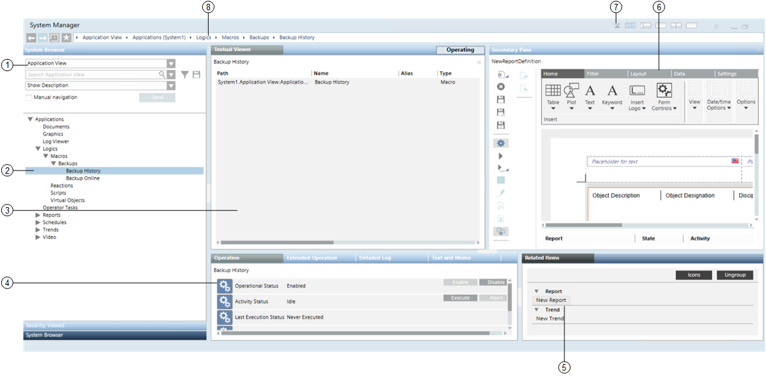The width and height of the screenshot is (766, 377).
Task: Click the gear icon beside Operational Status
Action: (225, 286)
